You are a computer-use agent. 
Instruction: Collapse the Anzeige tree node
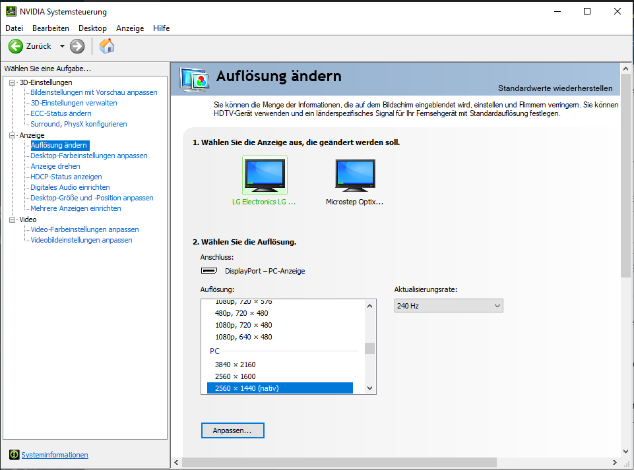tap(12, 135)
